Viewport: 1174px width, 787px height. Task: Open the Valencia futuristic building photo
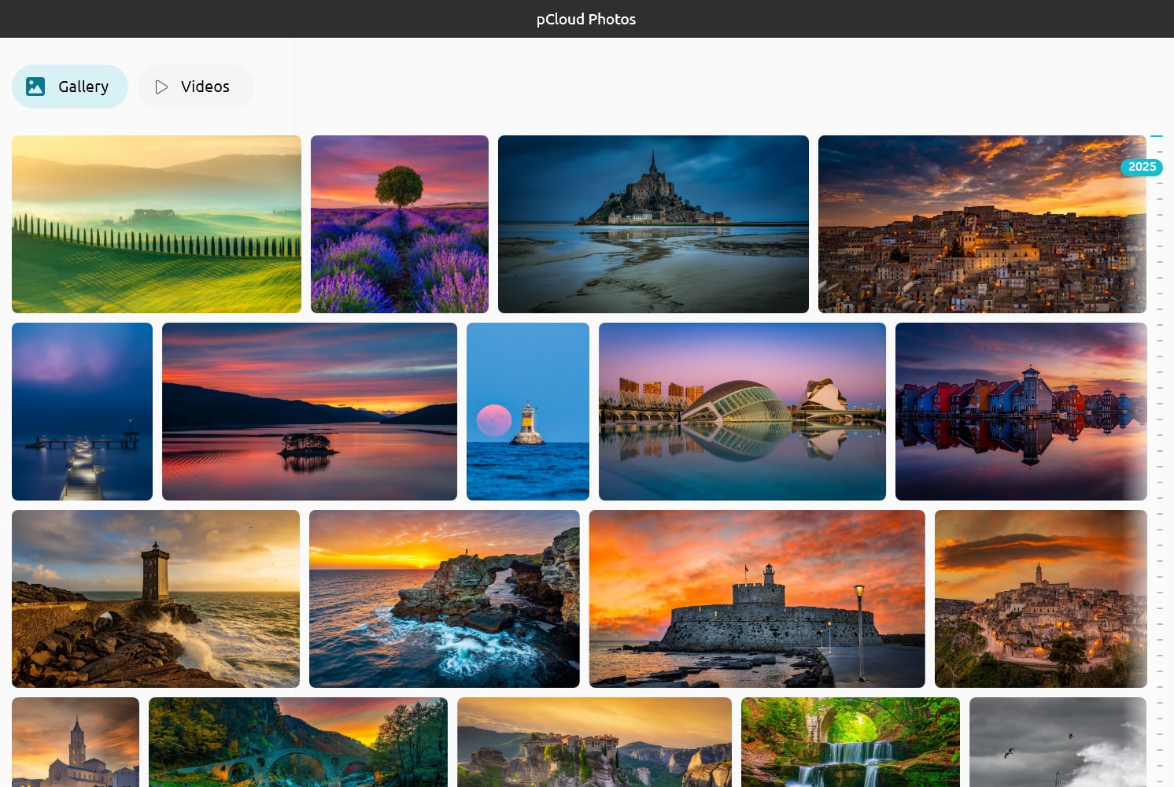click(742, 412)
